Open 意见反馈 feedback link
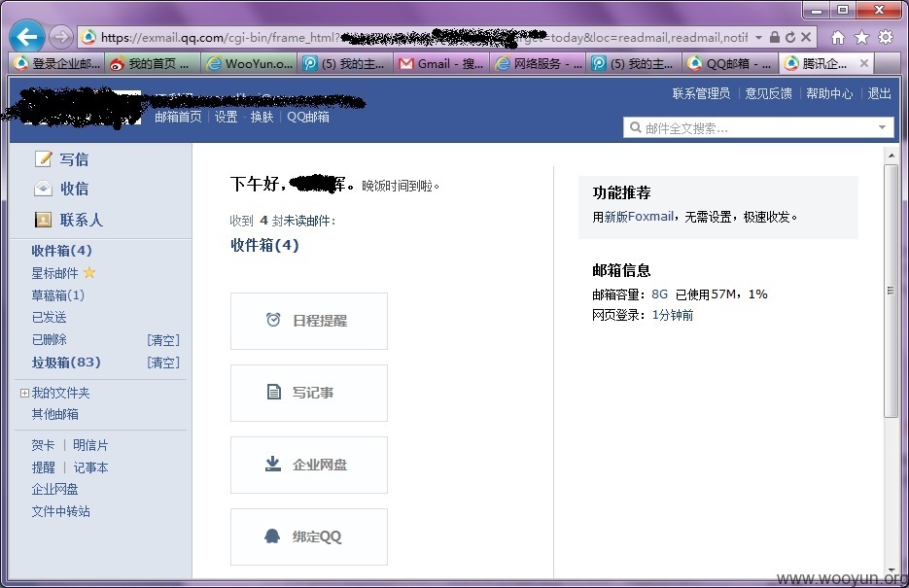 768,94
